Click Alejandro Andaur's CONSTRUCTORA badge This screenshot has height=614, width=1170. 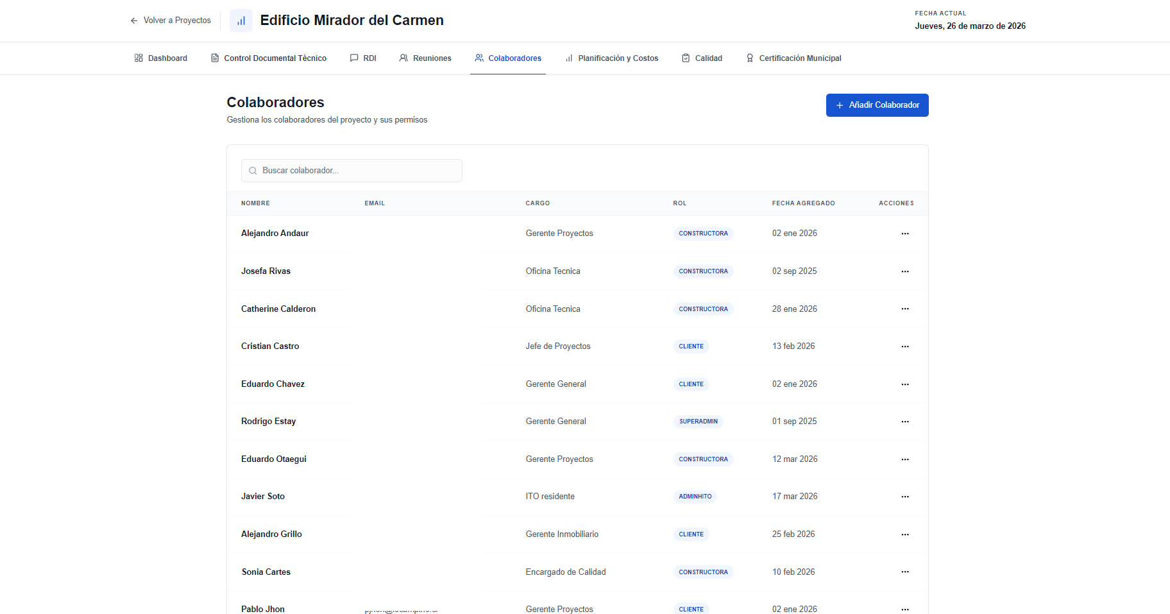[703, 234]
